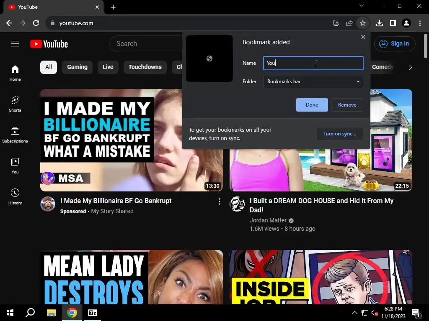This screenshot has width=429, height=321.
Task: Select the Gaming category chip
Action: coord(78,67)
